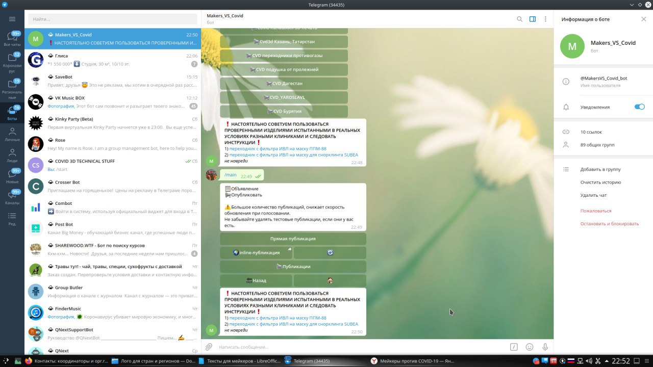Open the FinderMusic chat
Viewport: 653px width, 367px height.
pyautogui.click(x=113, y=312)
